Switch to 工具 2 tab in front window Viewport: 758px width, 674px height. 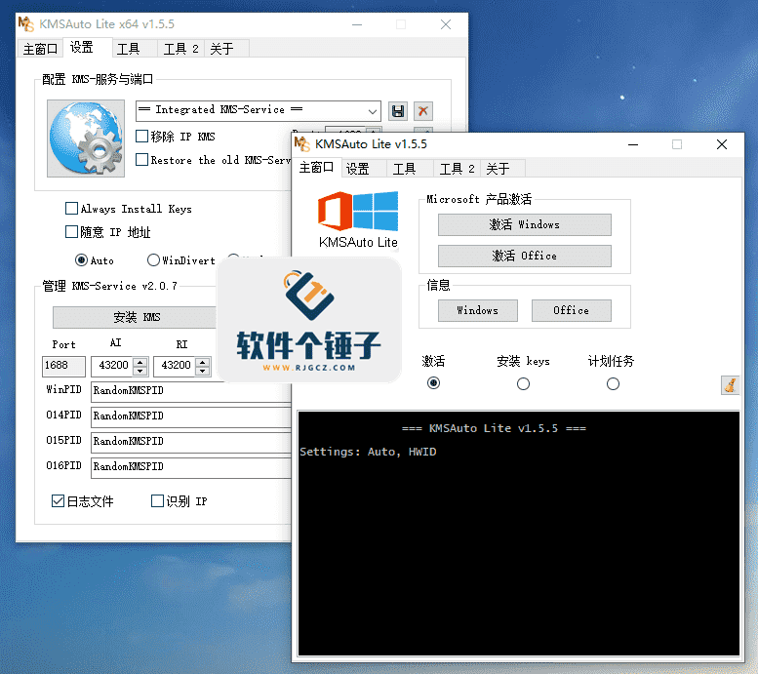pos(457,169)
